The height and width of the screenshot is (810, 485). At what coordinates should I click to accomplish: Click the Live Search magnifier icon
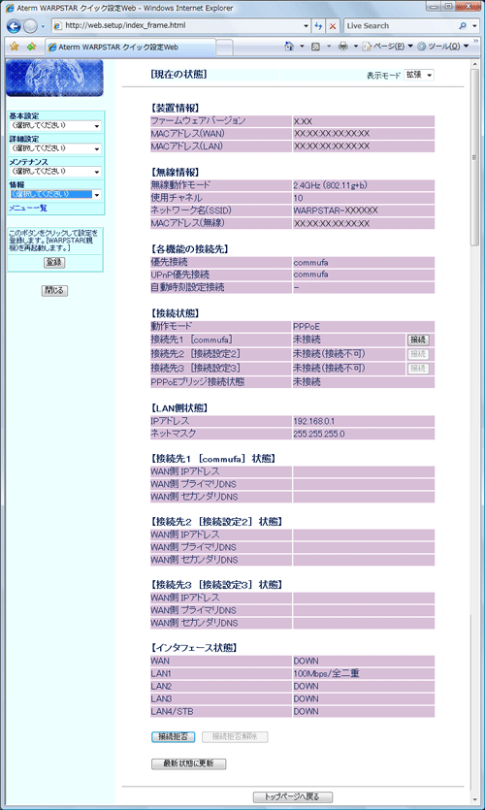coord(463,25)
